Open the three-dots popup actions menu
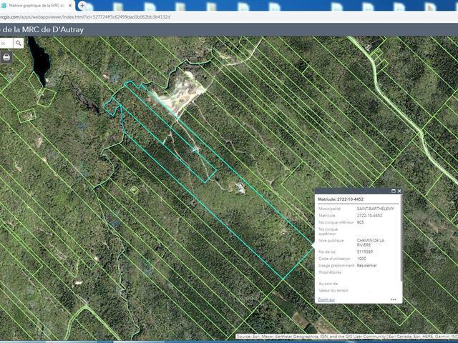The width and height of the screenshot is (458, 343). pyautogui.click(x=393, y=299)
